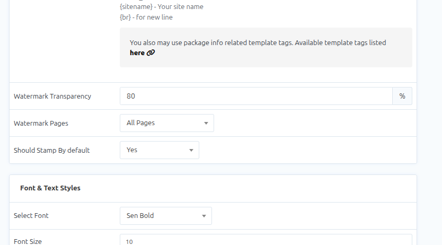Click the arrow on Watermark Pages dropdown
Viewport: 442px width, 245px height.
206,124
